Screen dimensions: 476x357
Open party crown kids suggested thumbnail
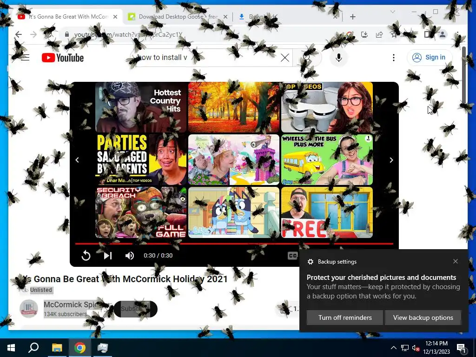(x=234, y=160)
